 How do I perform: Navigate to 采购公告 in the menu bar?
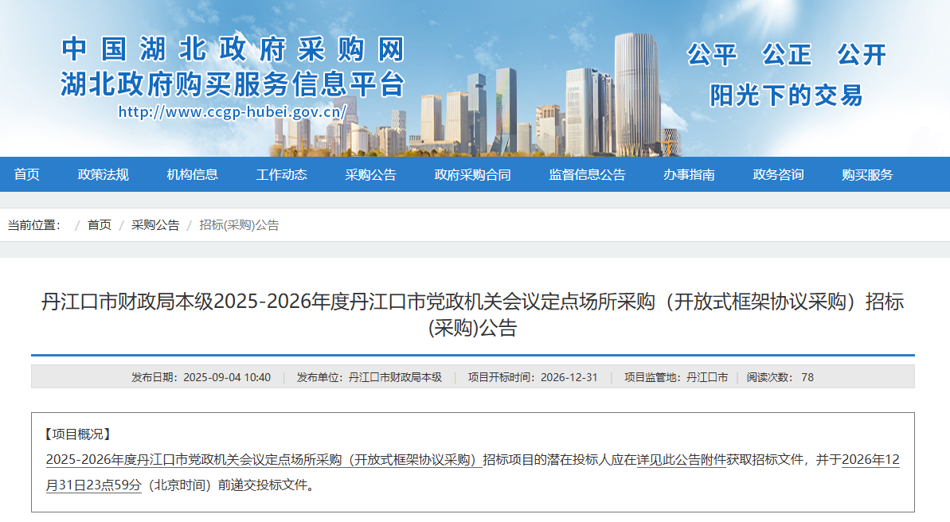click(x=372, y=175)
